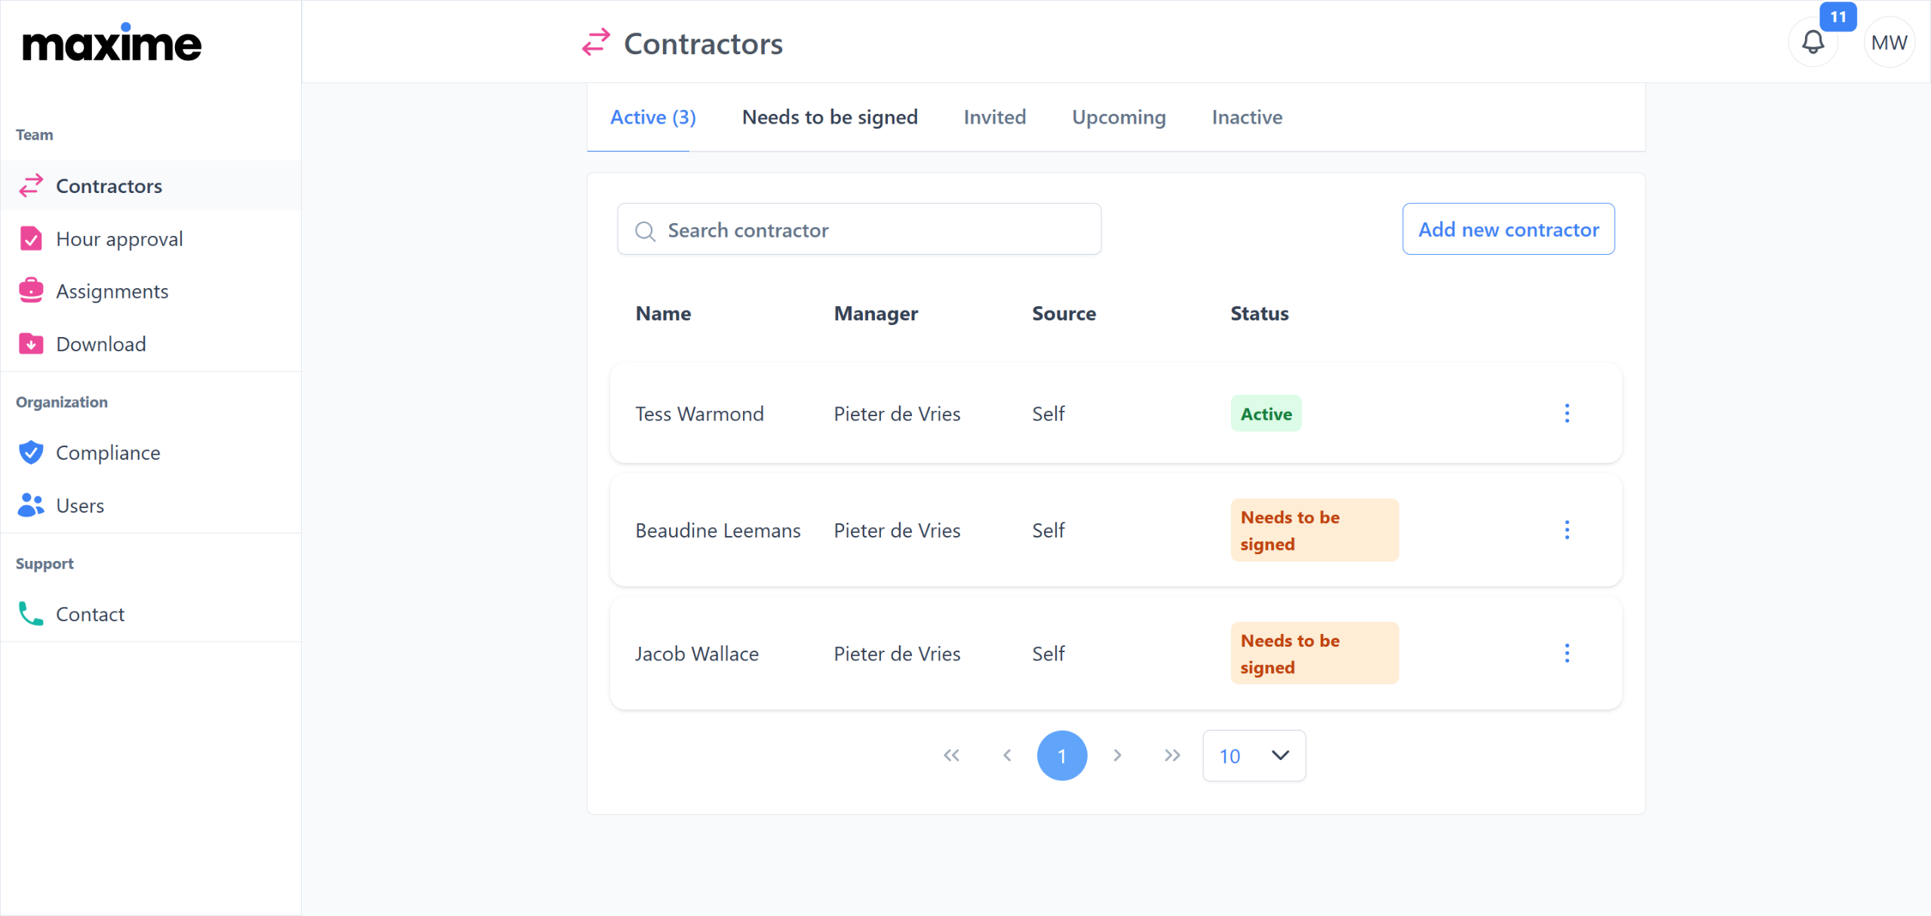Image resolution: width=1931 pixels, height=916 pixels.
Task: Open the Upcoming tab
Action: tap(1119, 118)
